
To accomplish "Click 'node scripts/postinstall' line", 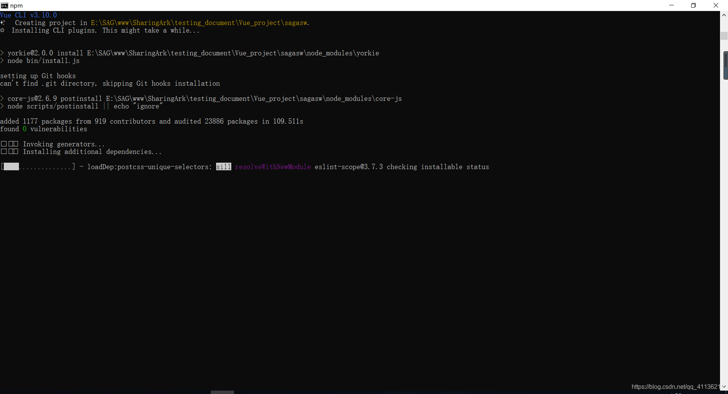I will pyautogui.click(x=82, y=106).
